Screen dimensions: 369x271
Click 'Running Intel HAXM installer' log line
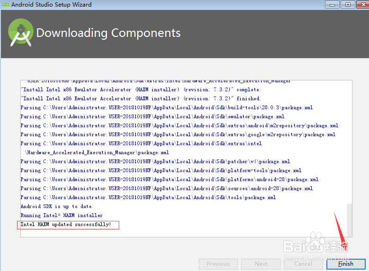(61, 216)
